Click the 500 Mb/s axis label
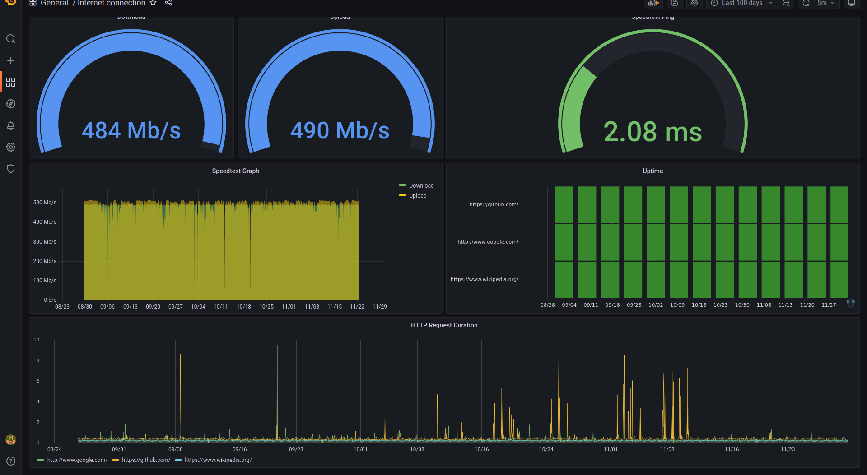The height and width of the screenshot is (475, 867). [x=45, y=203]
